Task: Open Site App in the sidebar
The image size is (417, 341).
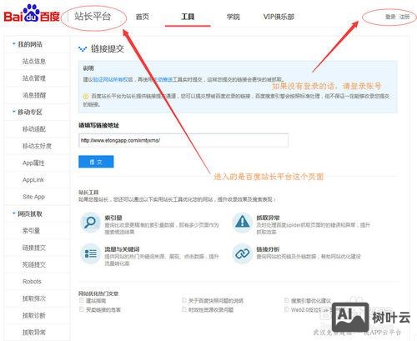Action: [x=33, y=197]
